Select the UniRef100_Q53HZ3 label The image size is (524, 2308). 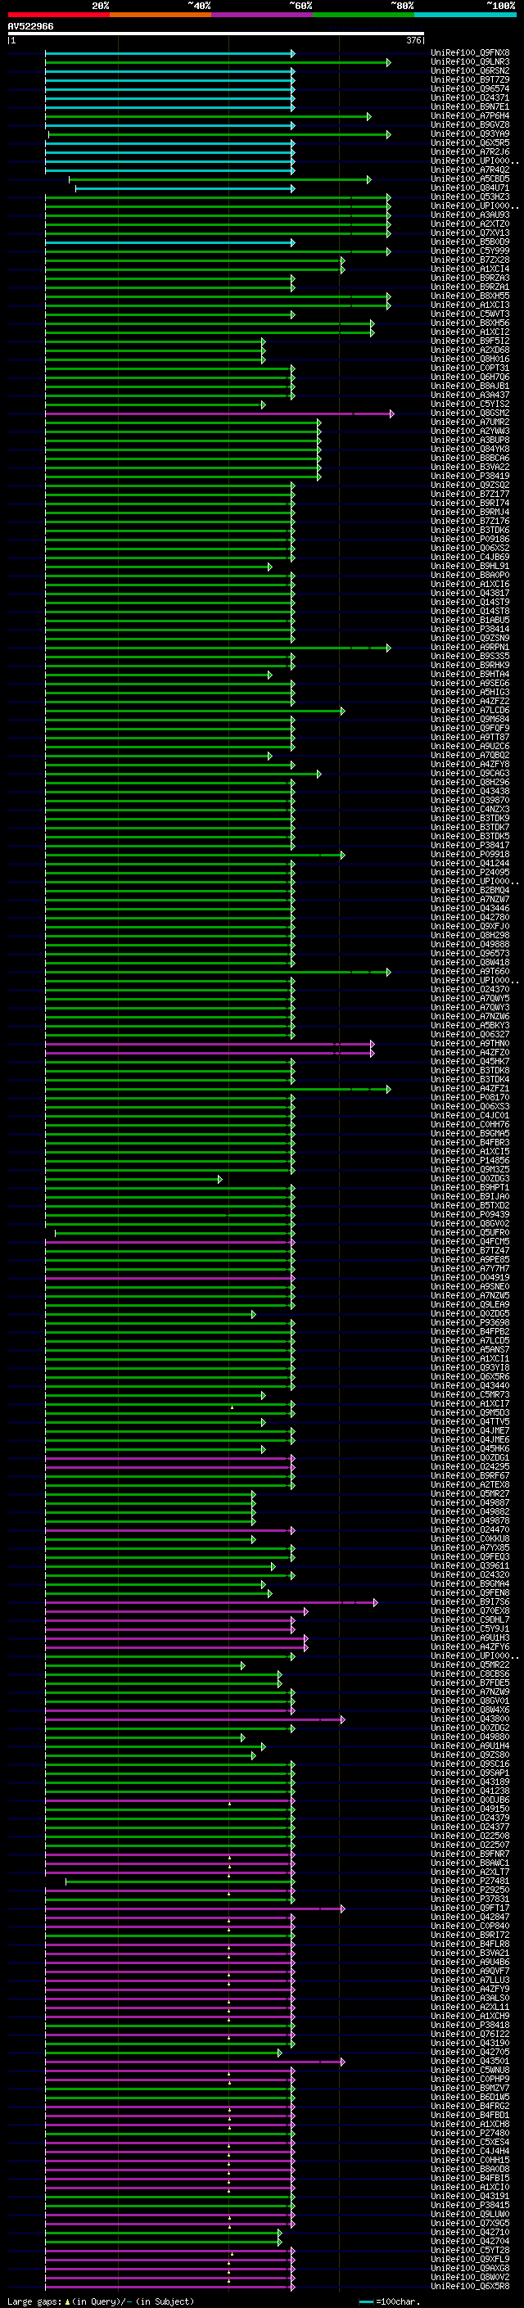470,197
